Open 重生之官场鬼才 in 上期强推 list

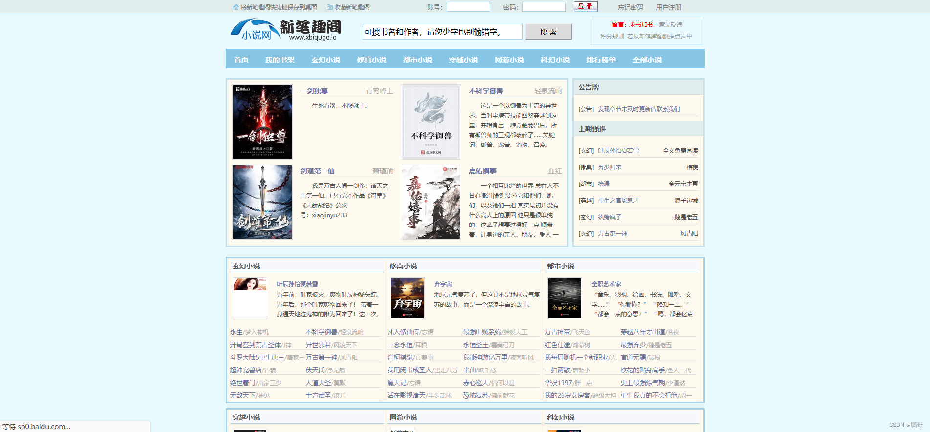618,201
